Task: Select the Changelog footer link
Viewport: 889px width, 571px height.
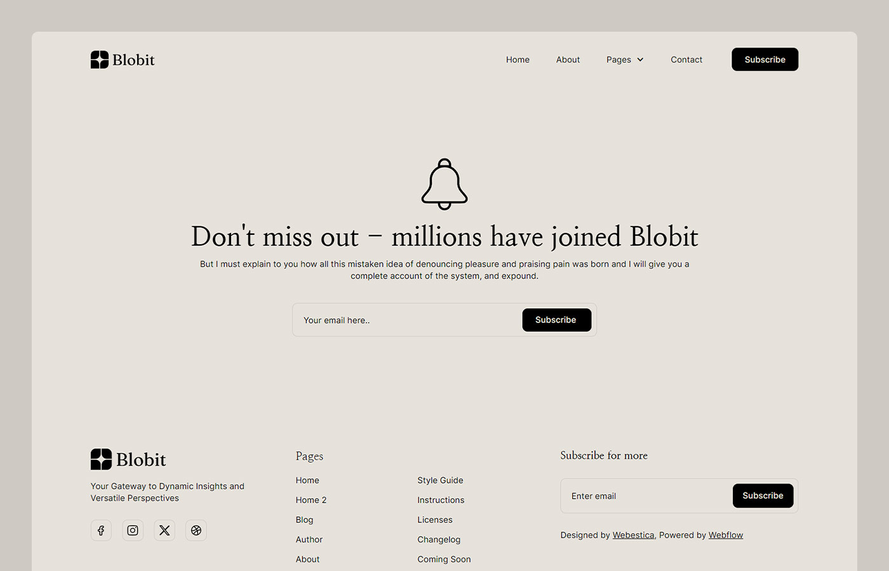Action: [439, 539]
